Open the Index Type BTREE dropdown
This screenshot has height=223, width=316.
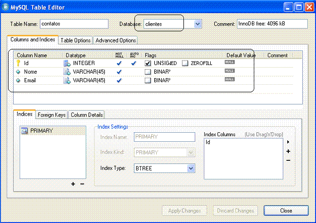click(x=191, y=168)
